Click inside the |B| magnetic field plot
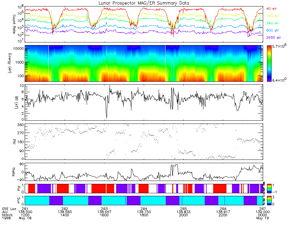Viewport: 292px width, 227px height. pos(144,102)
